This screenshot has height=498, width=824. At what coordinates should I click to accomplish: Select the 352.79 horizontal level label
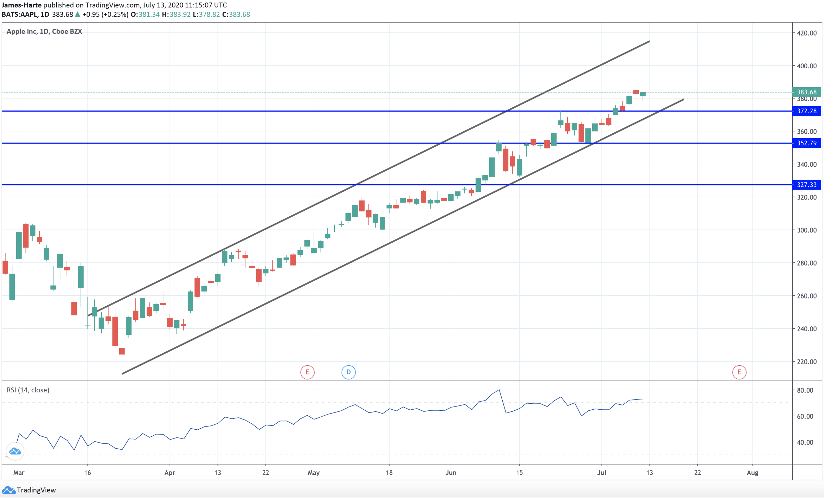click(806, 143)
